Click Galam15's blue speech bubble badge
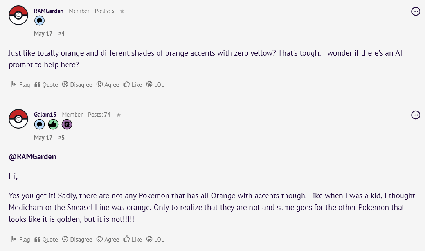Viewport: 425px width, 251px height. pyautogui.click(x=40, y=124)
